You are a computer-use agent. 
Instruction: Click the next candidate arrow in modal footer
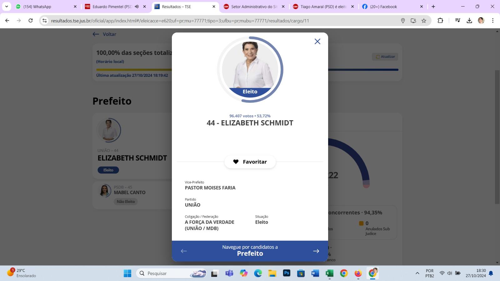pyautogui.click(x=316, y=251)
